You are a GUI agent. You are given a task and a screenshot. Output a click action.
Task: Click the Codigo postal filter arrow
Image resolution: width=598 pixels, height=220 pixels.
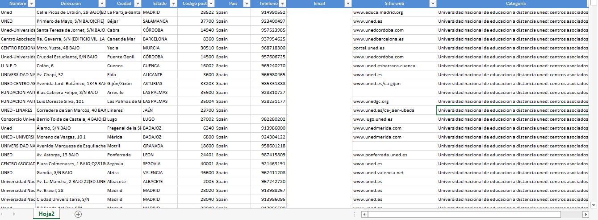pos(210,4)
